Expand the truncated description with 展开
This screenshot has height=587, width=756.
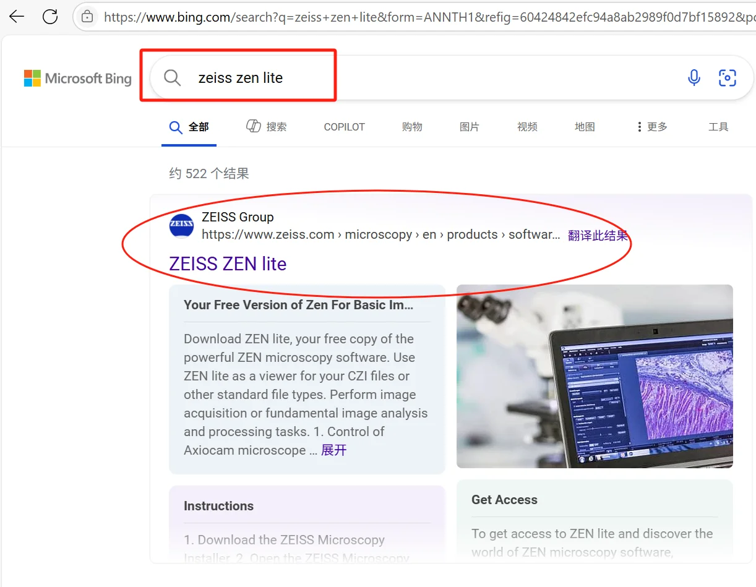(x=333, y=450)
